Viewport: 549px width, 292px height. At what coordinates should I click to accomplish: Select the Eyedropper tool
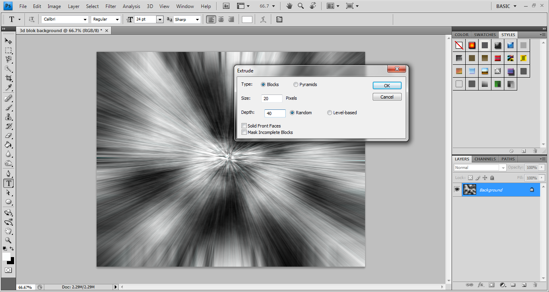pyautogui.click(x=8, y=87)
